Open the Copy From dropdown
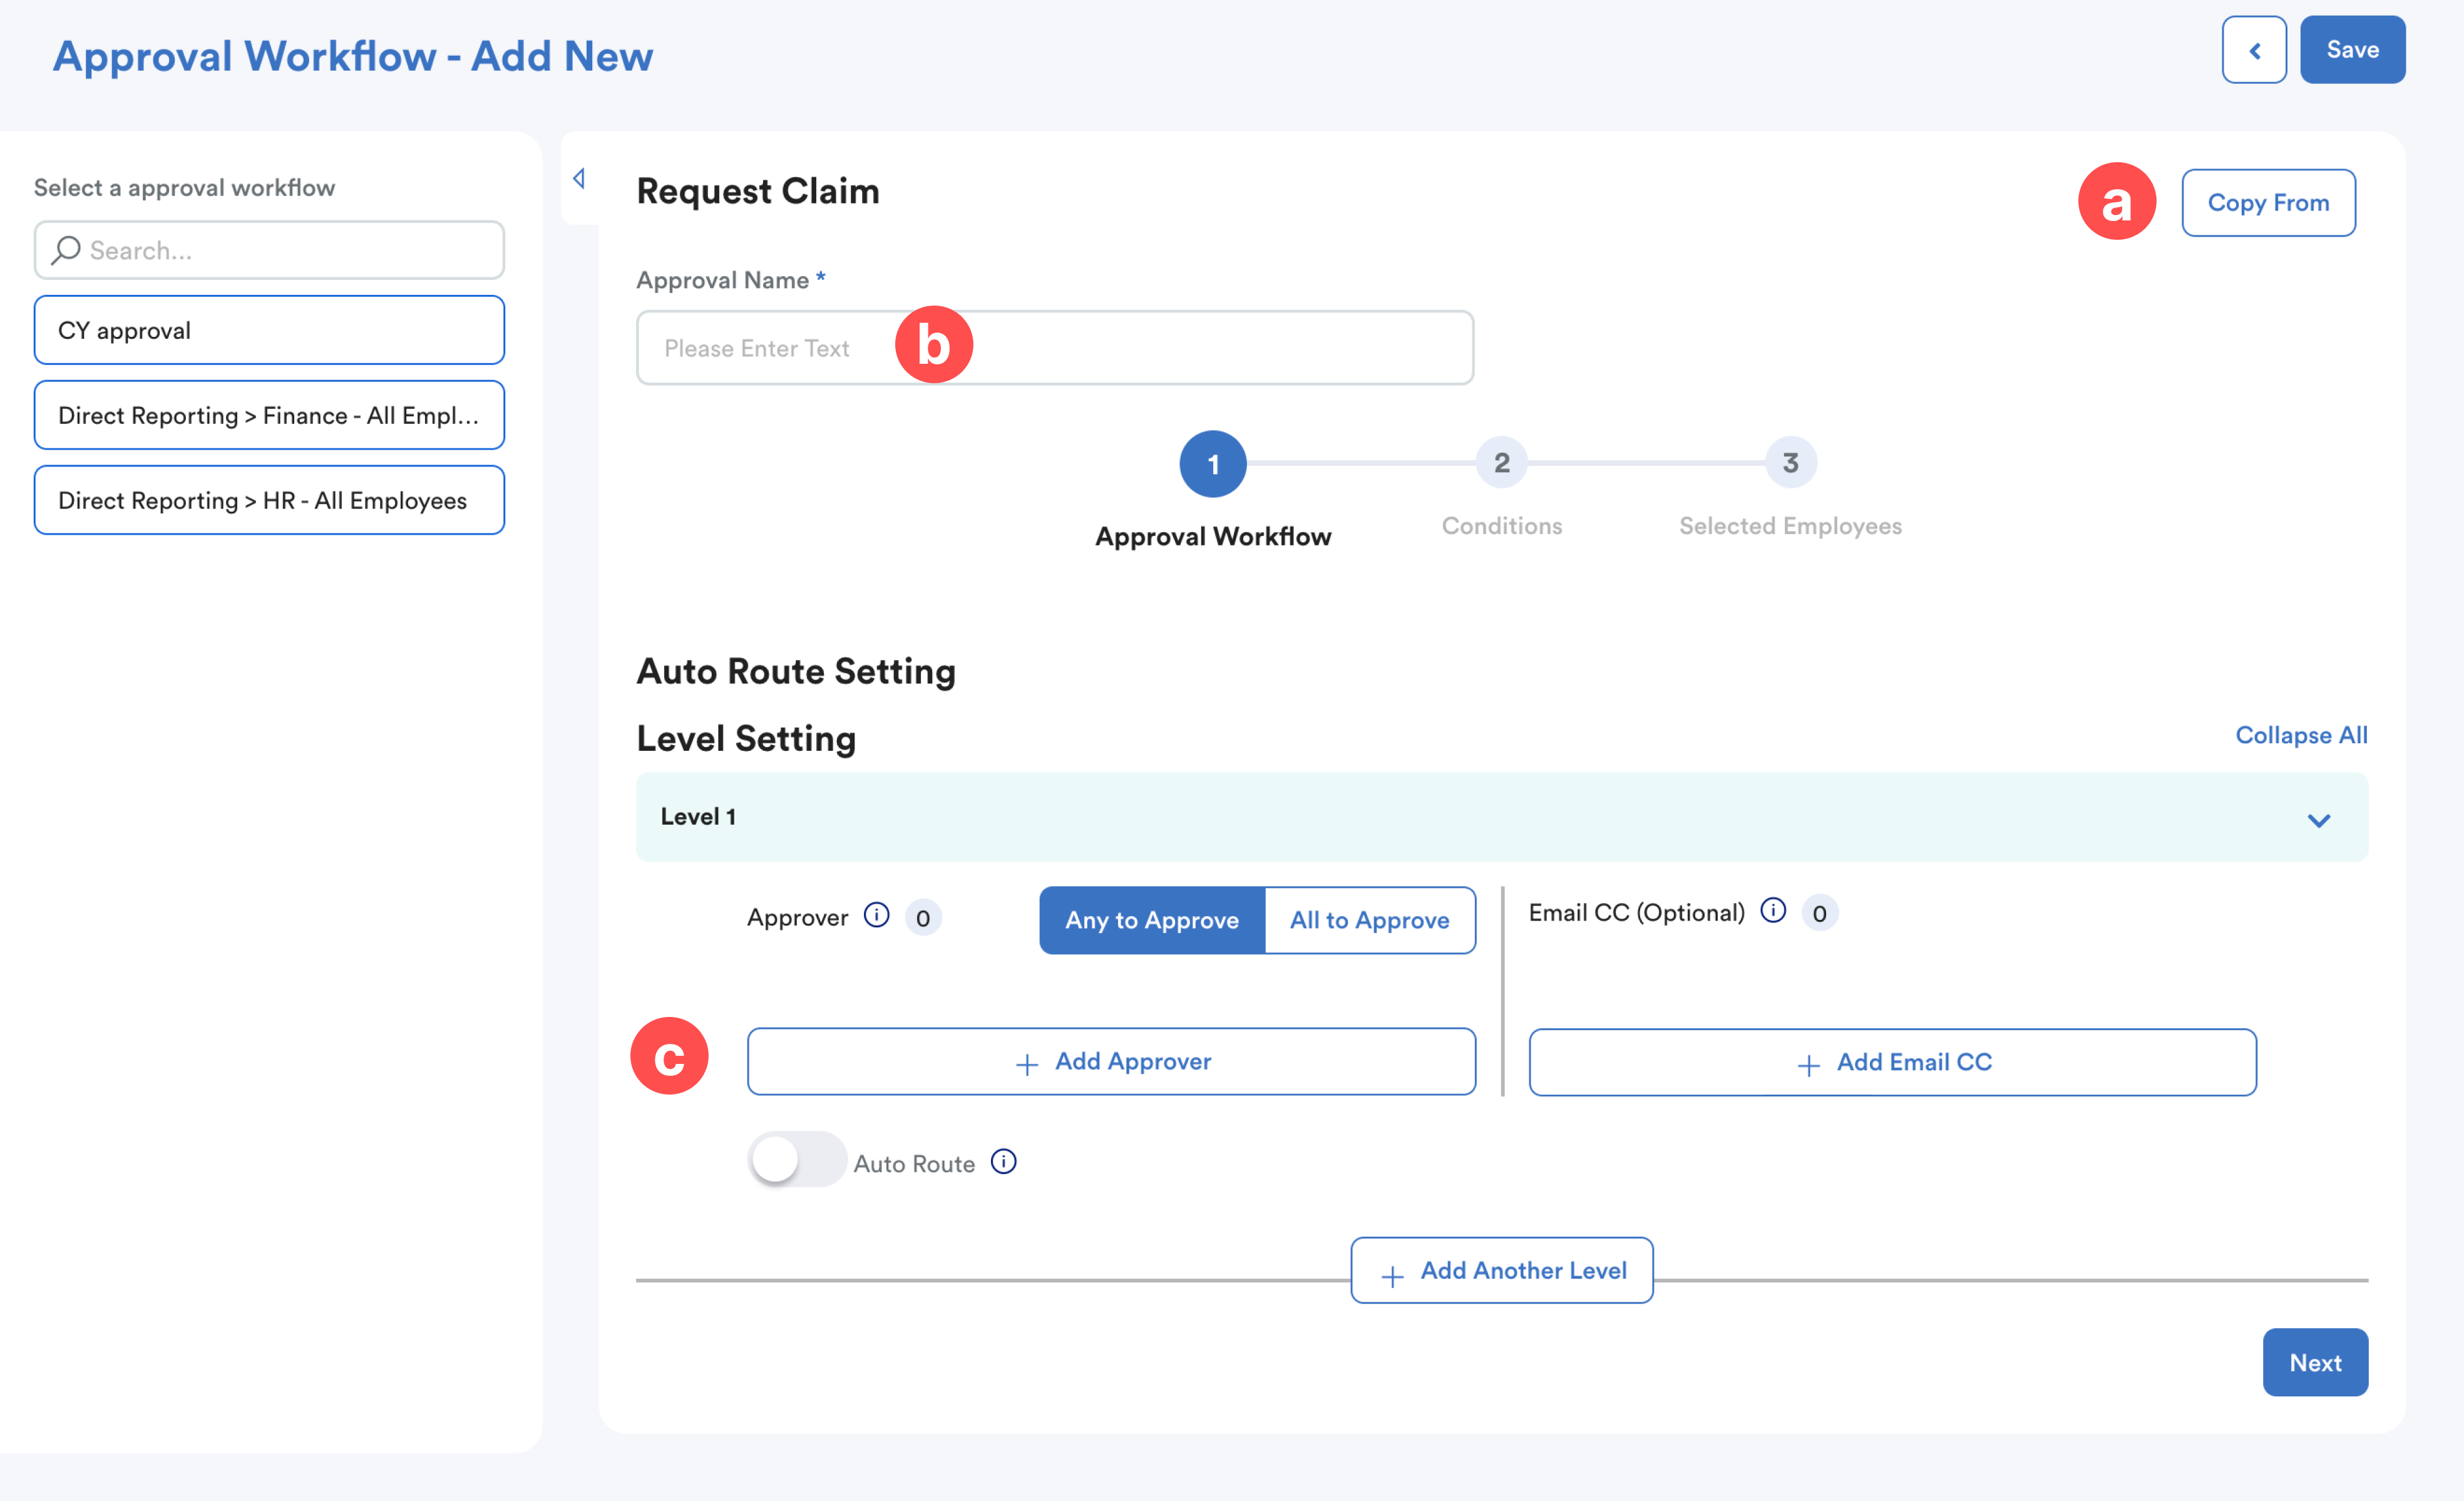This screenshot has width=2464, height=1501. click(x=2267, y=203)
